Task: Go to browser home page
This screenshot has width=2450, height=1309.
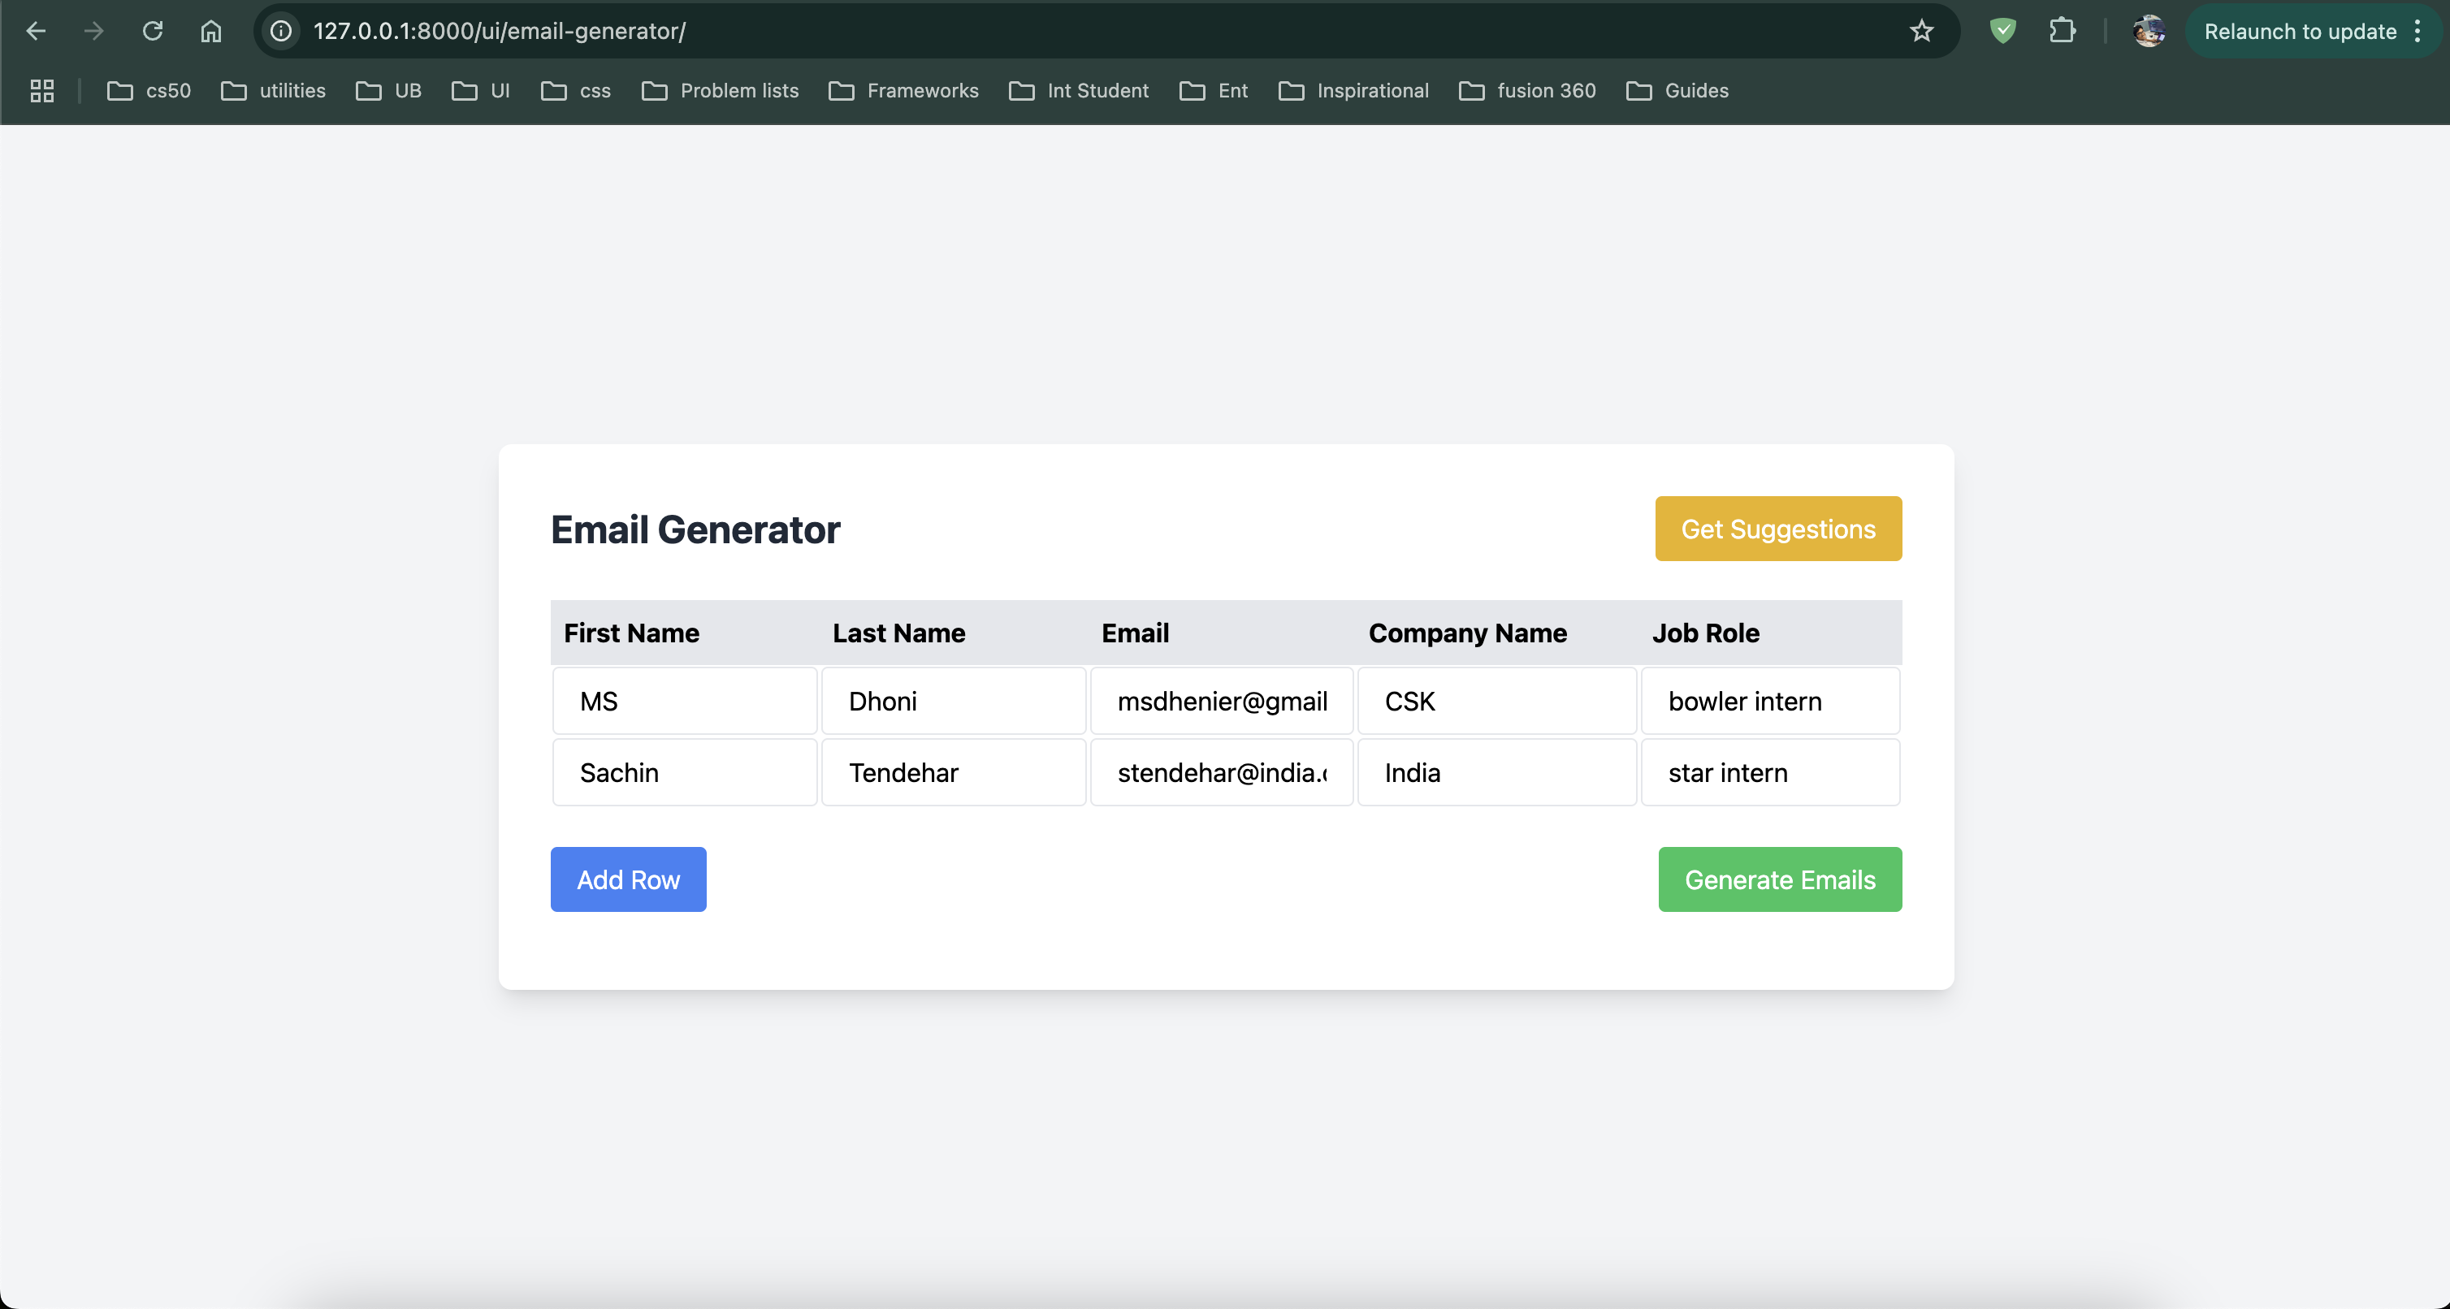Action: [210, 32]
